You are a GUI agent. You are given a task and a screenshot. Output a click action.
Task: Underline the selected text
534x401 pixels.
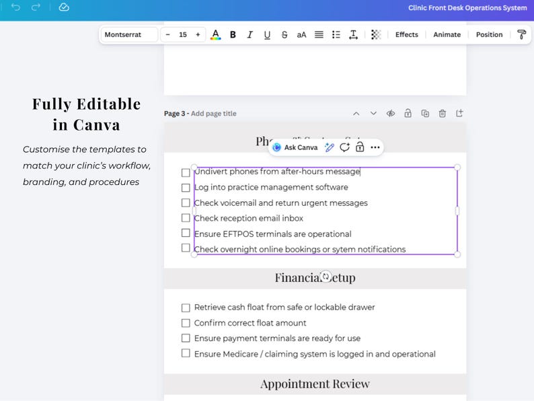268,35
